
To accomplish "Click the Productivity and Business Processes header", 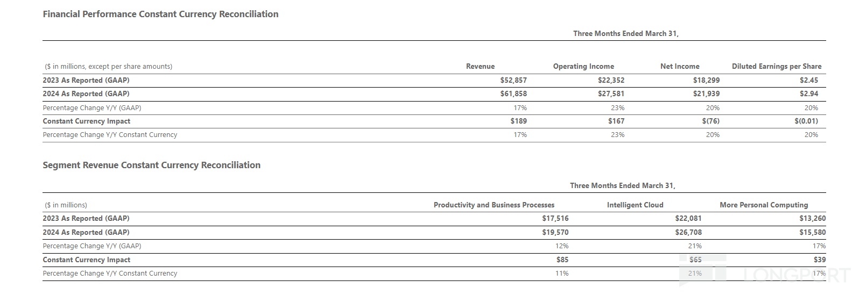I will (x=494, y=205).
